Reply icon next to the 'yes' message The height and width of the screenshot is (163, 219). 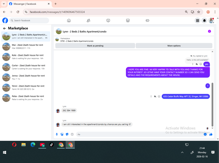(197, 64)
